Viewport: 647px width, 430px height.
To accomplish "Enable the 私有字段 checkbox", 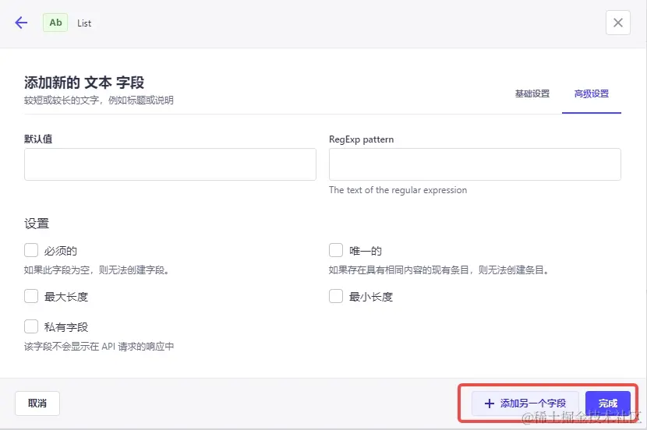I will pyautogui.click(x=31, y=326).
